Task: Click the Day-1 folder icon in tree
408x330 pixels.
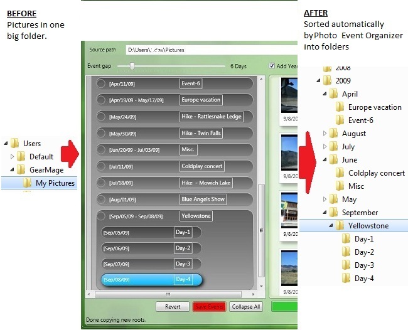Action: [x=346, y=238]
